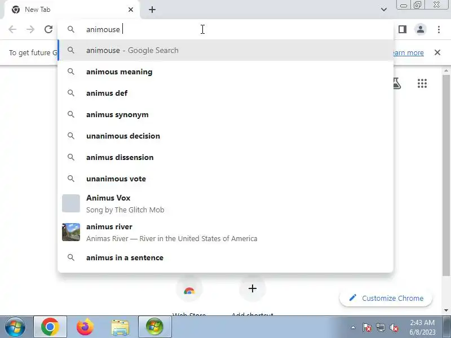Click the Chrome taskbar icon
451x338 pixels.
point(50,327)
